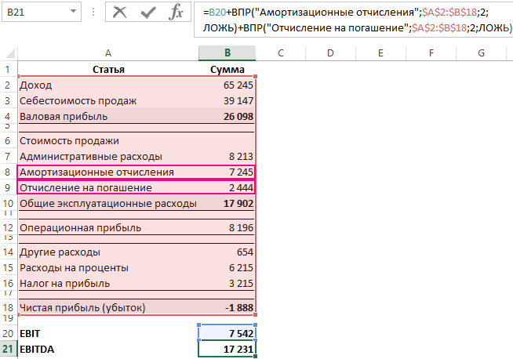Select column D header
Viewport: 513px width, 359px height.
coord(330,53)
